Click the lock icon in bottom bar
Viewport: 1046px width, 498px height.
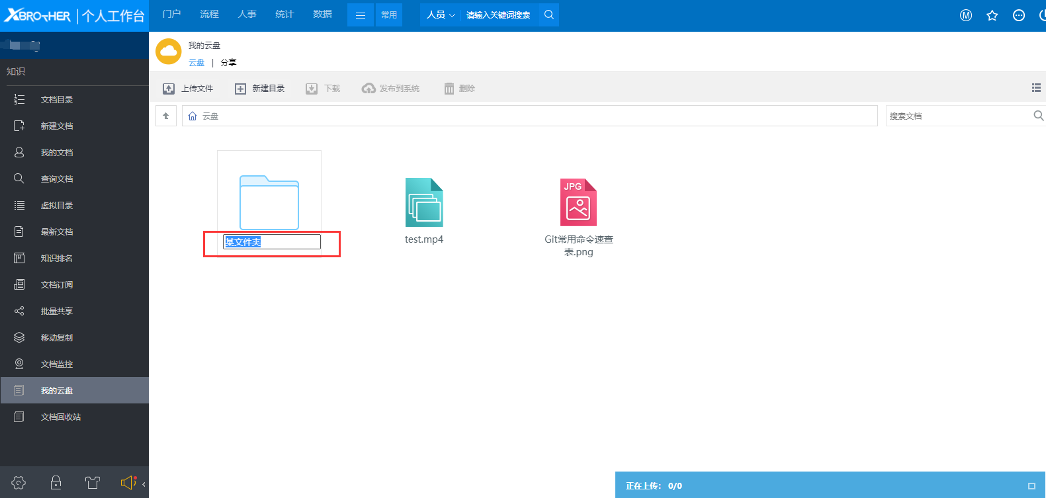coord(56,483)
